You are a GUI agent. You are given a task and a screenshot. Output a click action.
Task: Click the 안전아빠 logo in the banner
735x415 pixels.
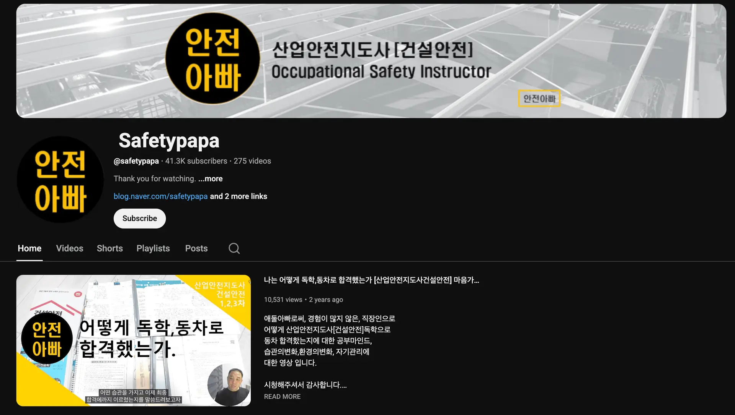(212, 58)
